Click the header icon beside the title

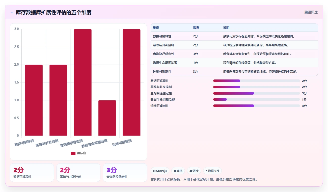(x=12, y=13)
